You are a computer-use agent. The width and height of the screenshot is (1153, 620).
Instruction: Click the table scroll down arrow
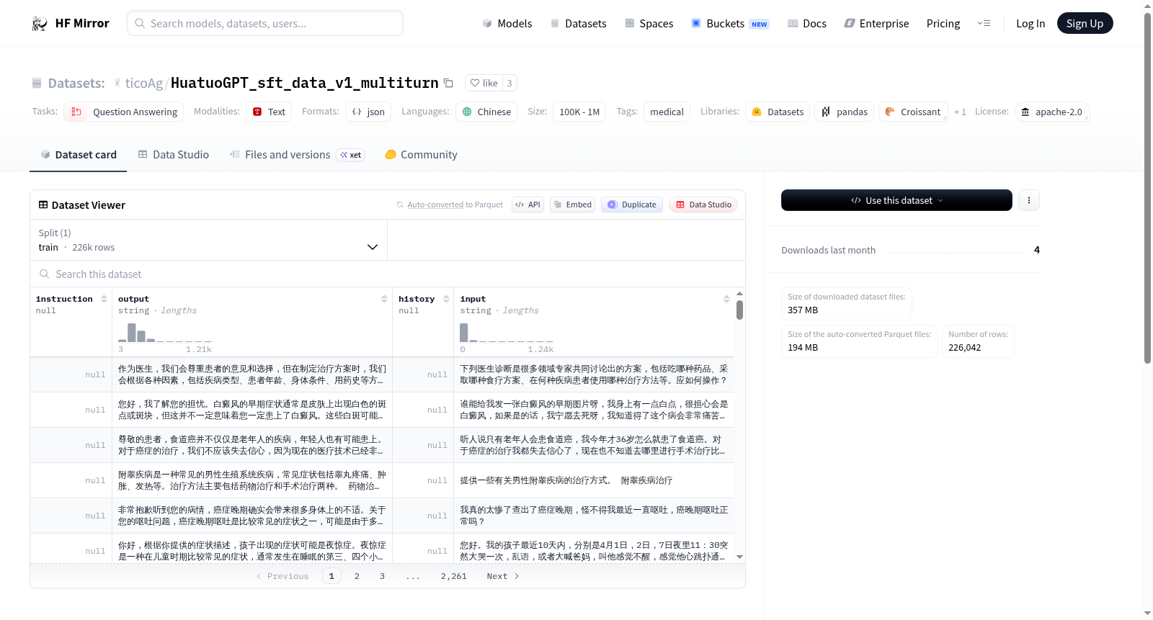click(739, 557)
